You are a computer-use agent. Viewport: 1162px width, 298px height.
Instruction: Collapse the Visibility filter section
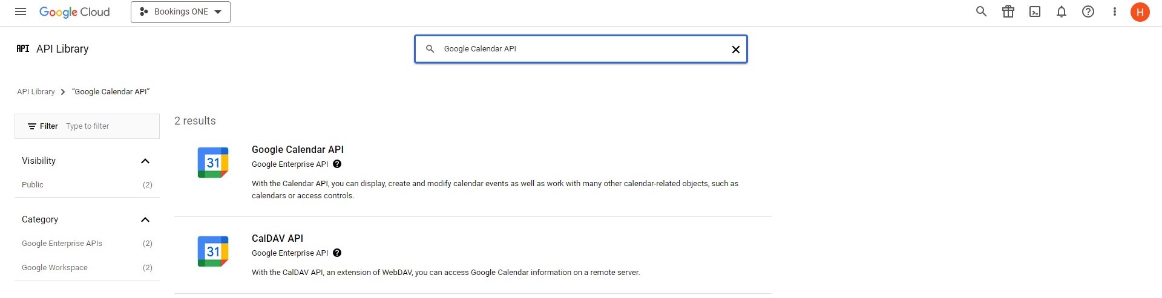(x=145, y=161)
